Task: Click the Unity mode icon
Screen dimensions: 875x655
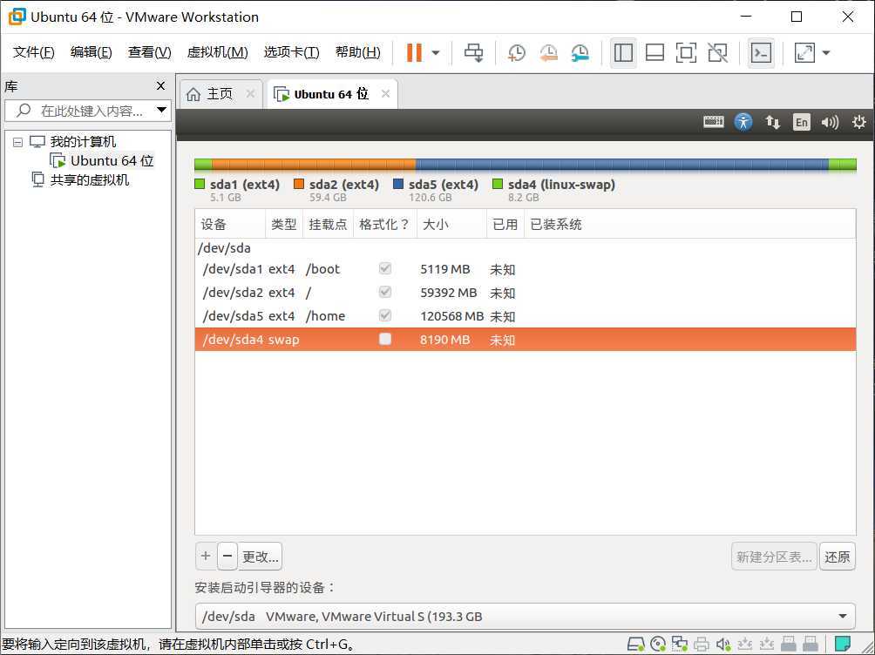Action: click(x=717, y=53)
